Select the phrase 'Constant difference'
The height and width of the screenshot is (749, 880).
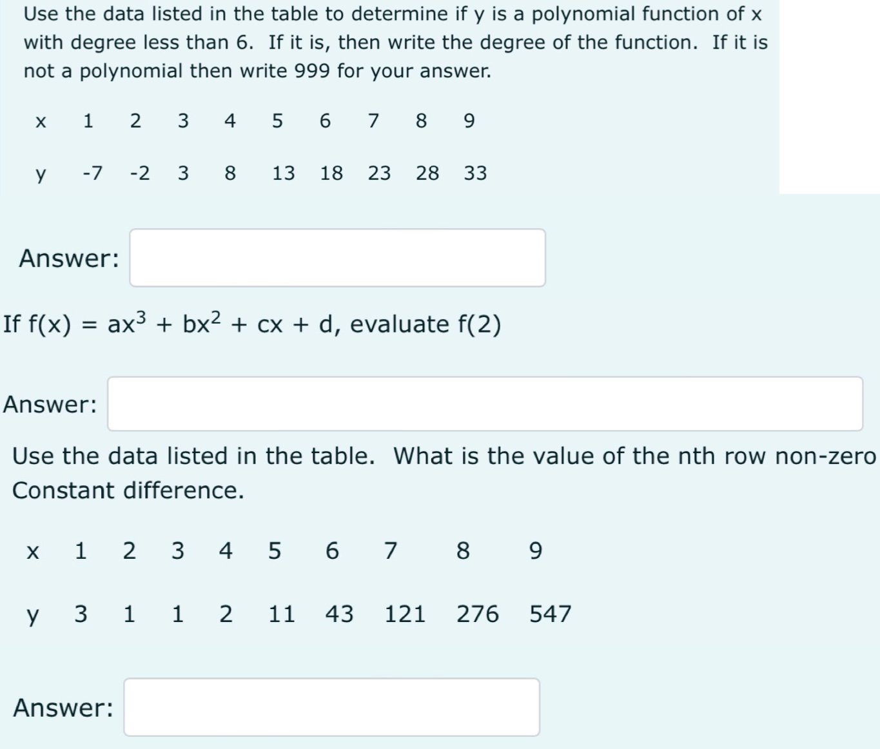coord(127,490)
